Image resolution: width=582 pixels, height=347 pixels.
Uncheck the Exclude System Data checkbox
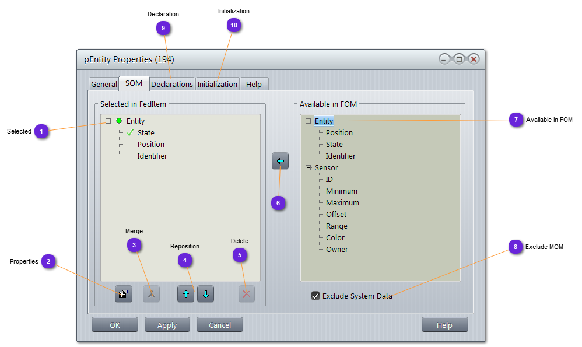[315, 296]
